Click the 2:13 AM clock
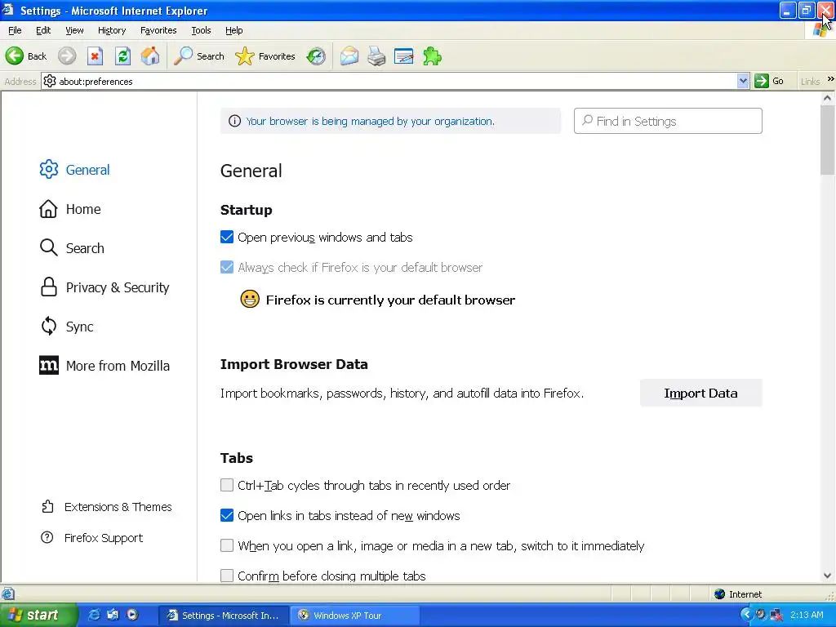Viewport: 836px width, 627px height. tap(806, 615)
